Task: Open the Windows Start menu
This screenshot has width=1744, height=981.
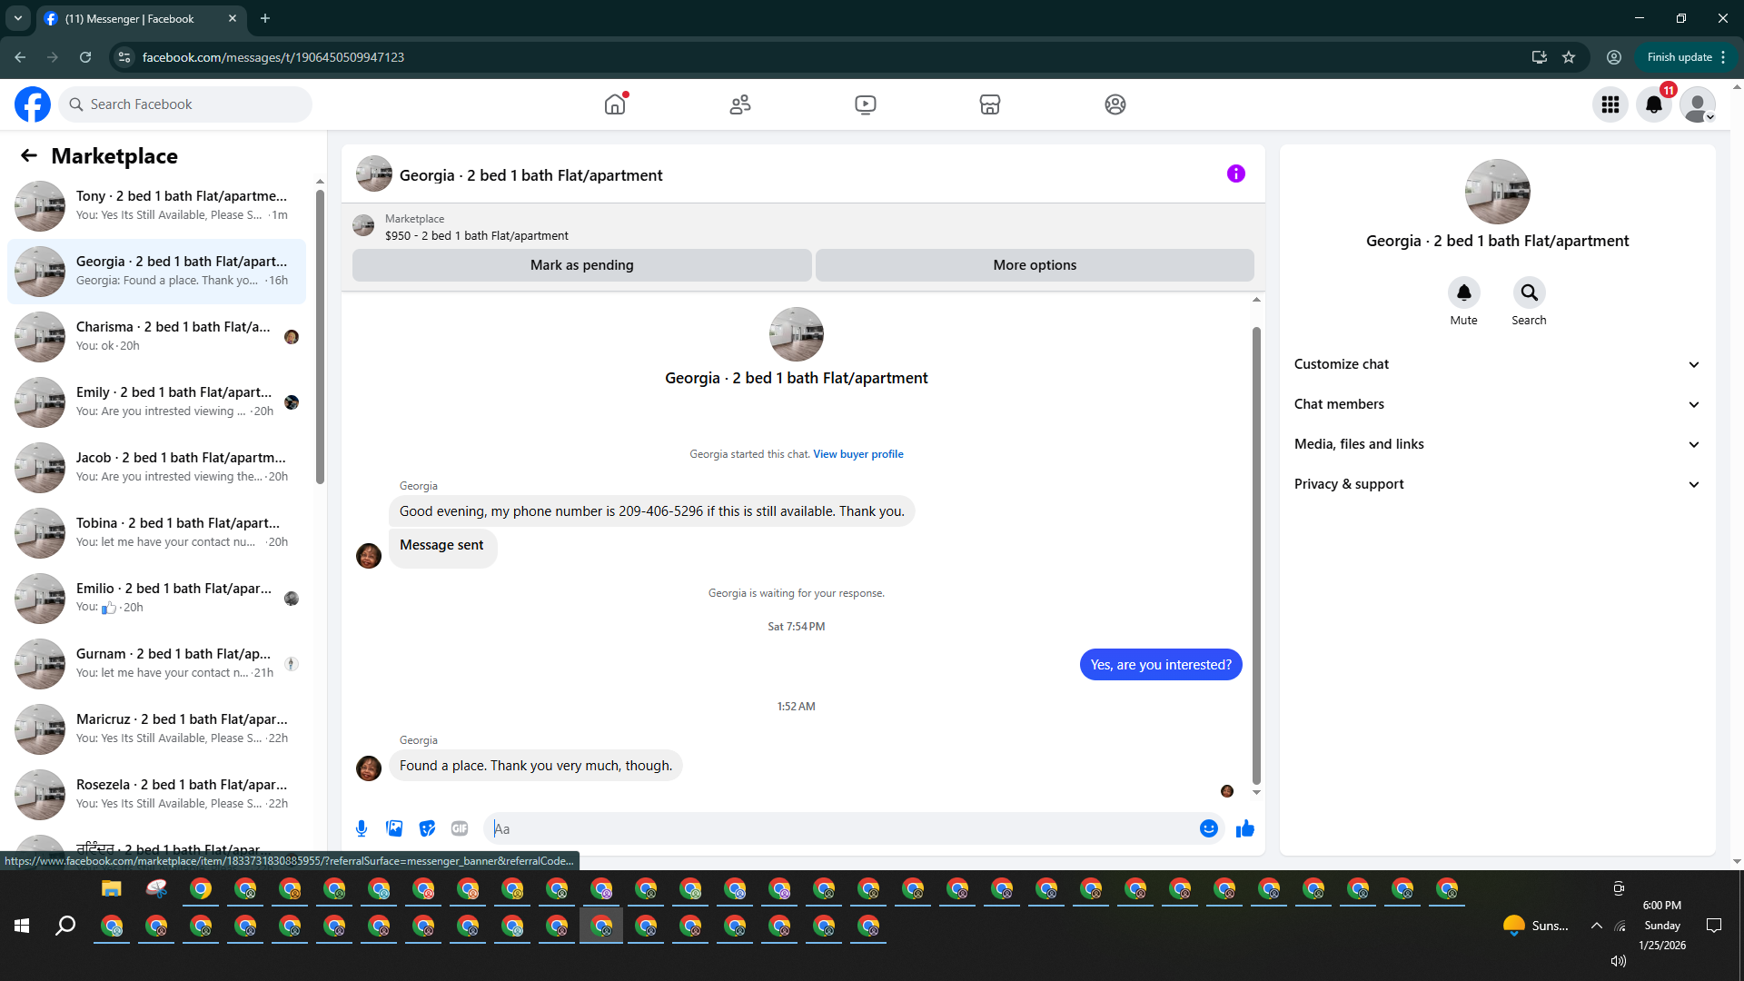Action: click(x=22, y=926)
